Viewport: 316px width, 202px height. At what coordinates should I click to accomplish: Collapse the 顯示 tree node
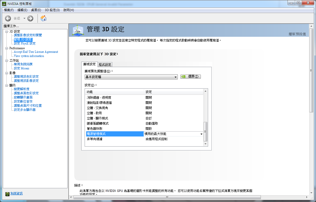[7, 85]
